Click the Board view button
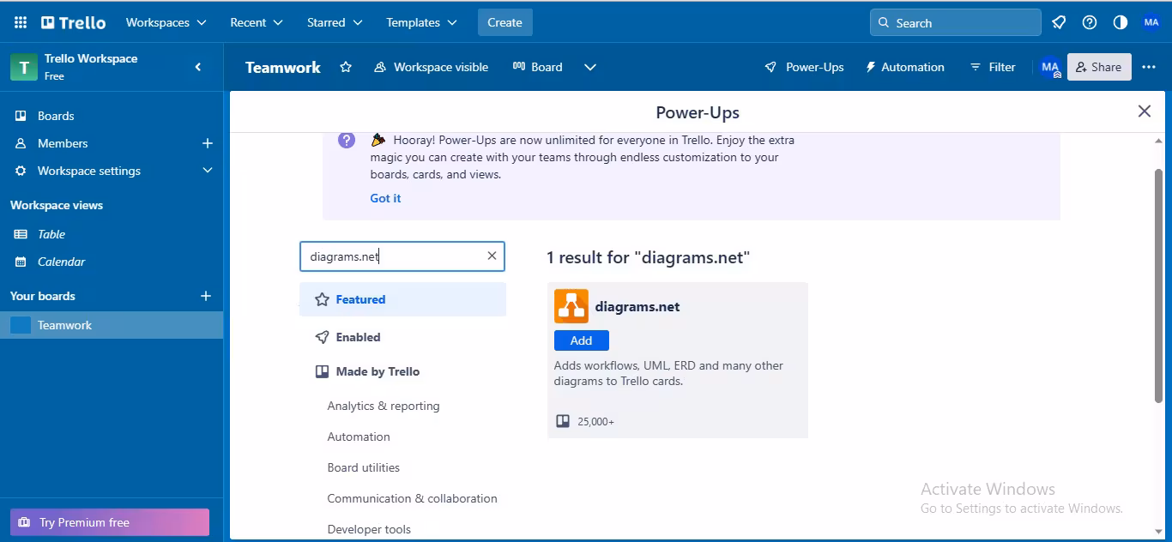This screenshot has height=542, width=1172. click(538, 67)
